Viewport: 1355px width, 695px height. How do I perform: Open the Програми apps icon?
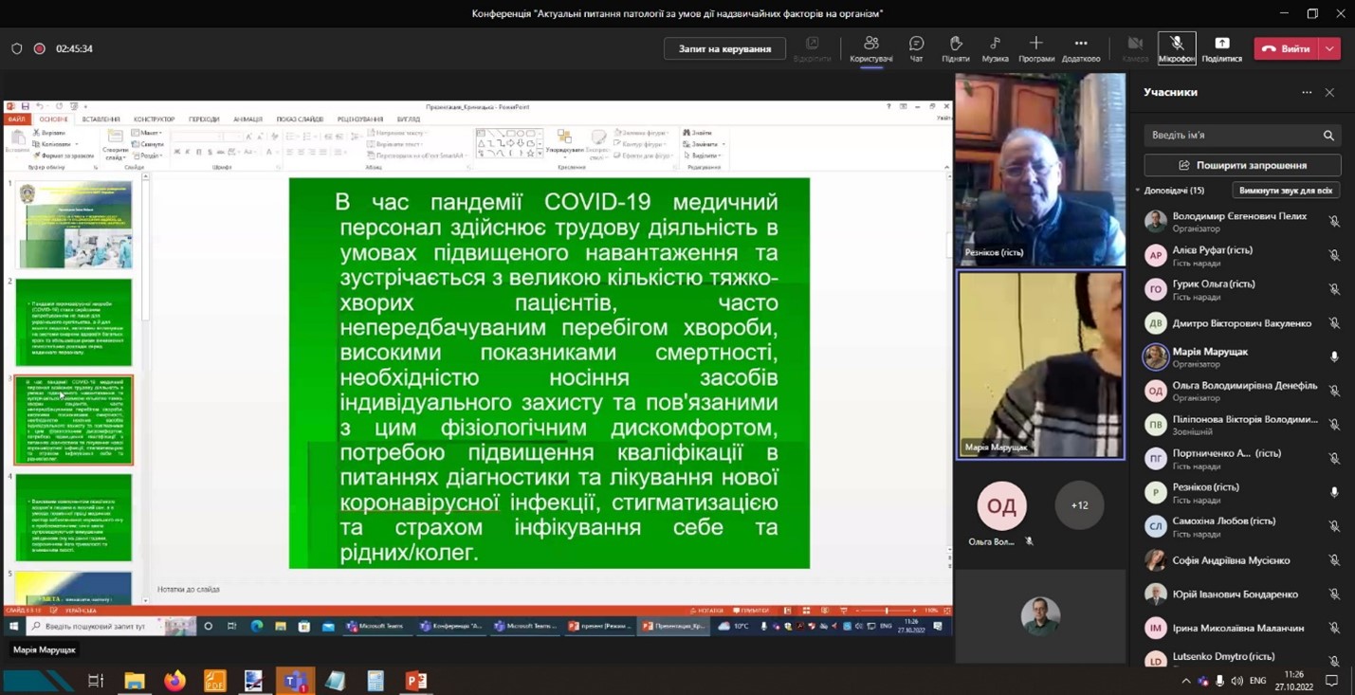tap(1035, 48)
